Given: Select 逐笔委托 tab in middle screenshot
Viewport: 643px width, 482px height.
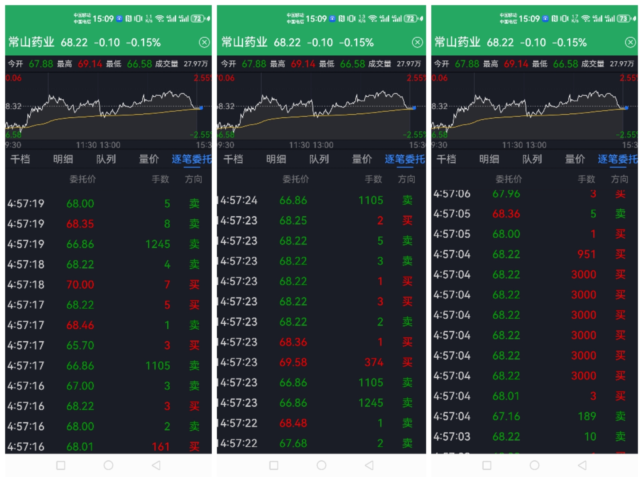Looking at the screenshot, I should click(x=405, y=159).
